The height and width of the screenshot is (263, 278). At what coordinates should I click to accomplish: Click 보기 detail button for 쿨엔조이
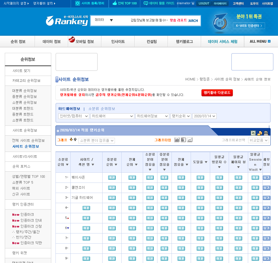coord(266,188)
